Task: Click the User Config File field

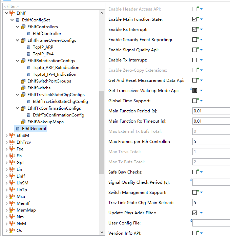Action: (211, 223)
